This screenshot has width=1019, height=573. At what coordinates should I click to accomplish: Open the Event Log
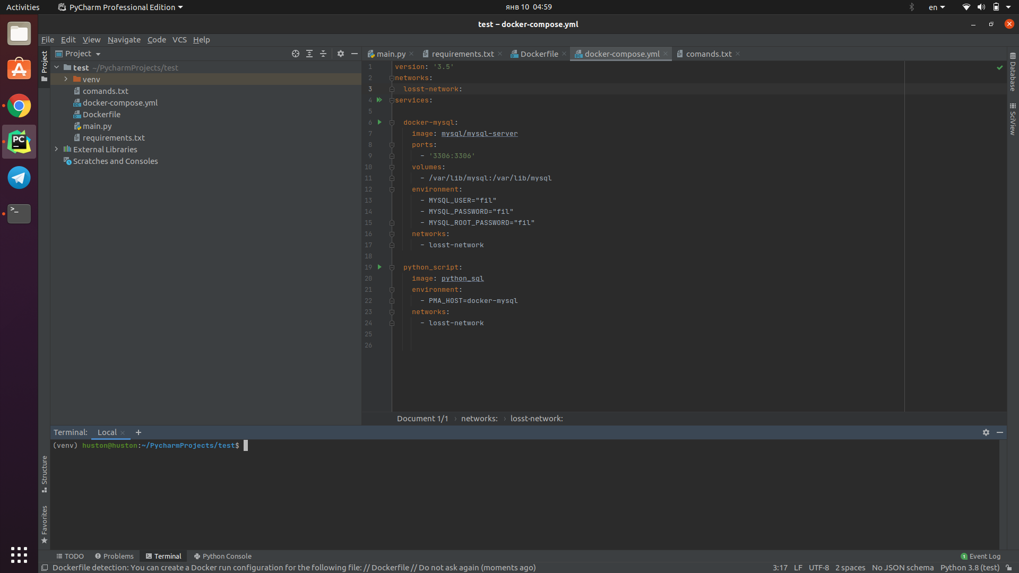[980, 556]
